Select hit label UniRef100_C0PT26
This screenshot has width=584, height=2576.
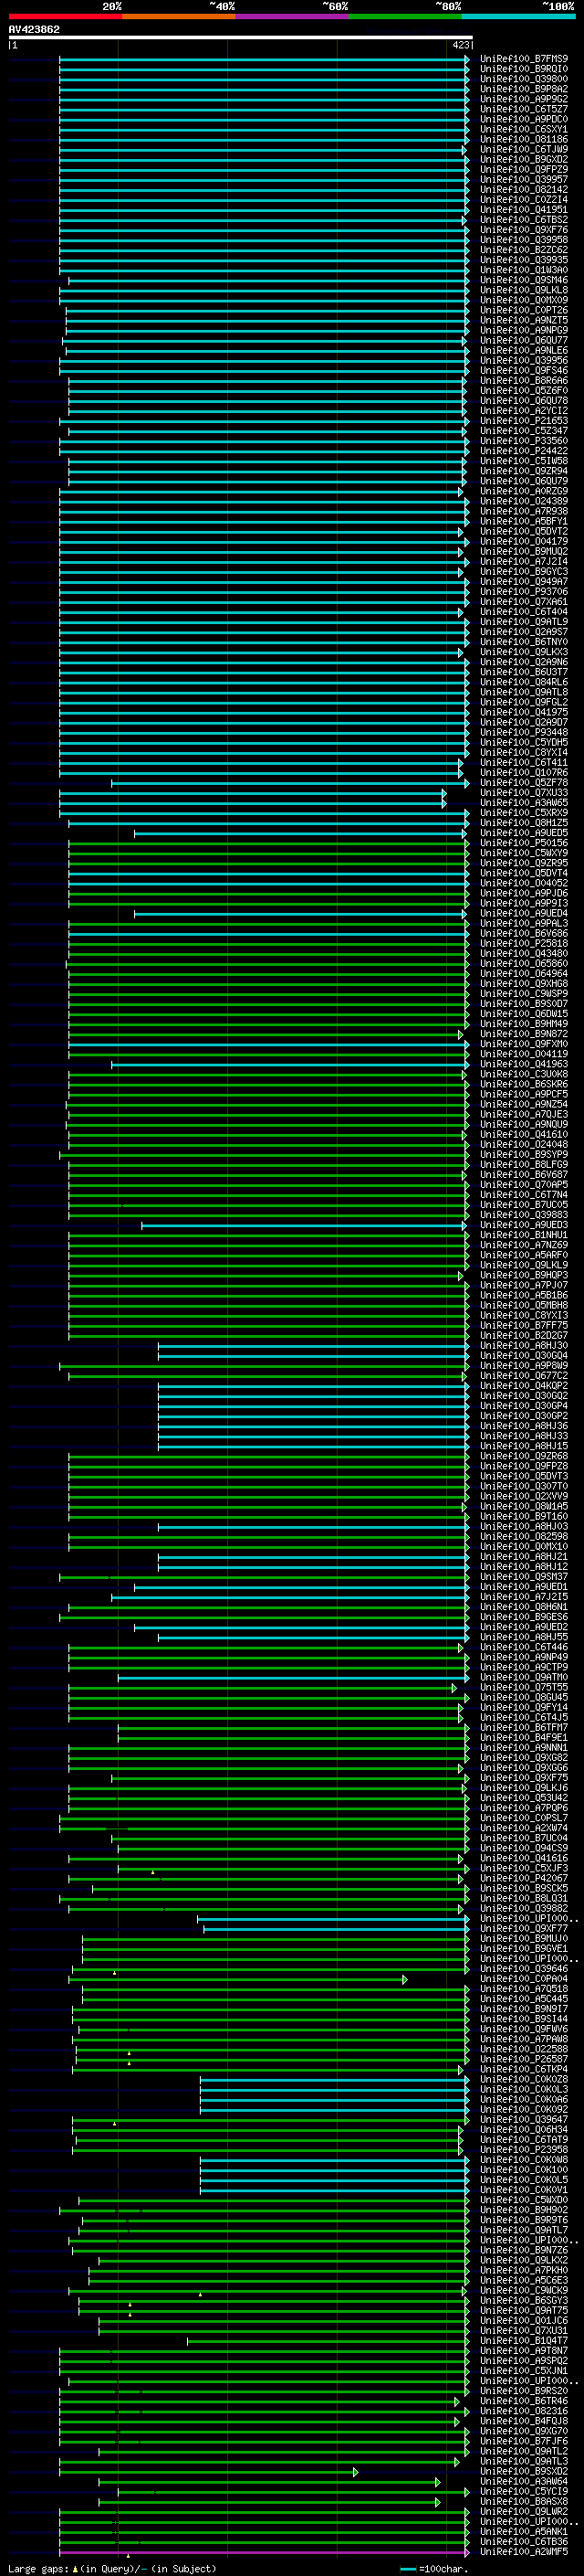(x=524, y=310)
